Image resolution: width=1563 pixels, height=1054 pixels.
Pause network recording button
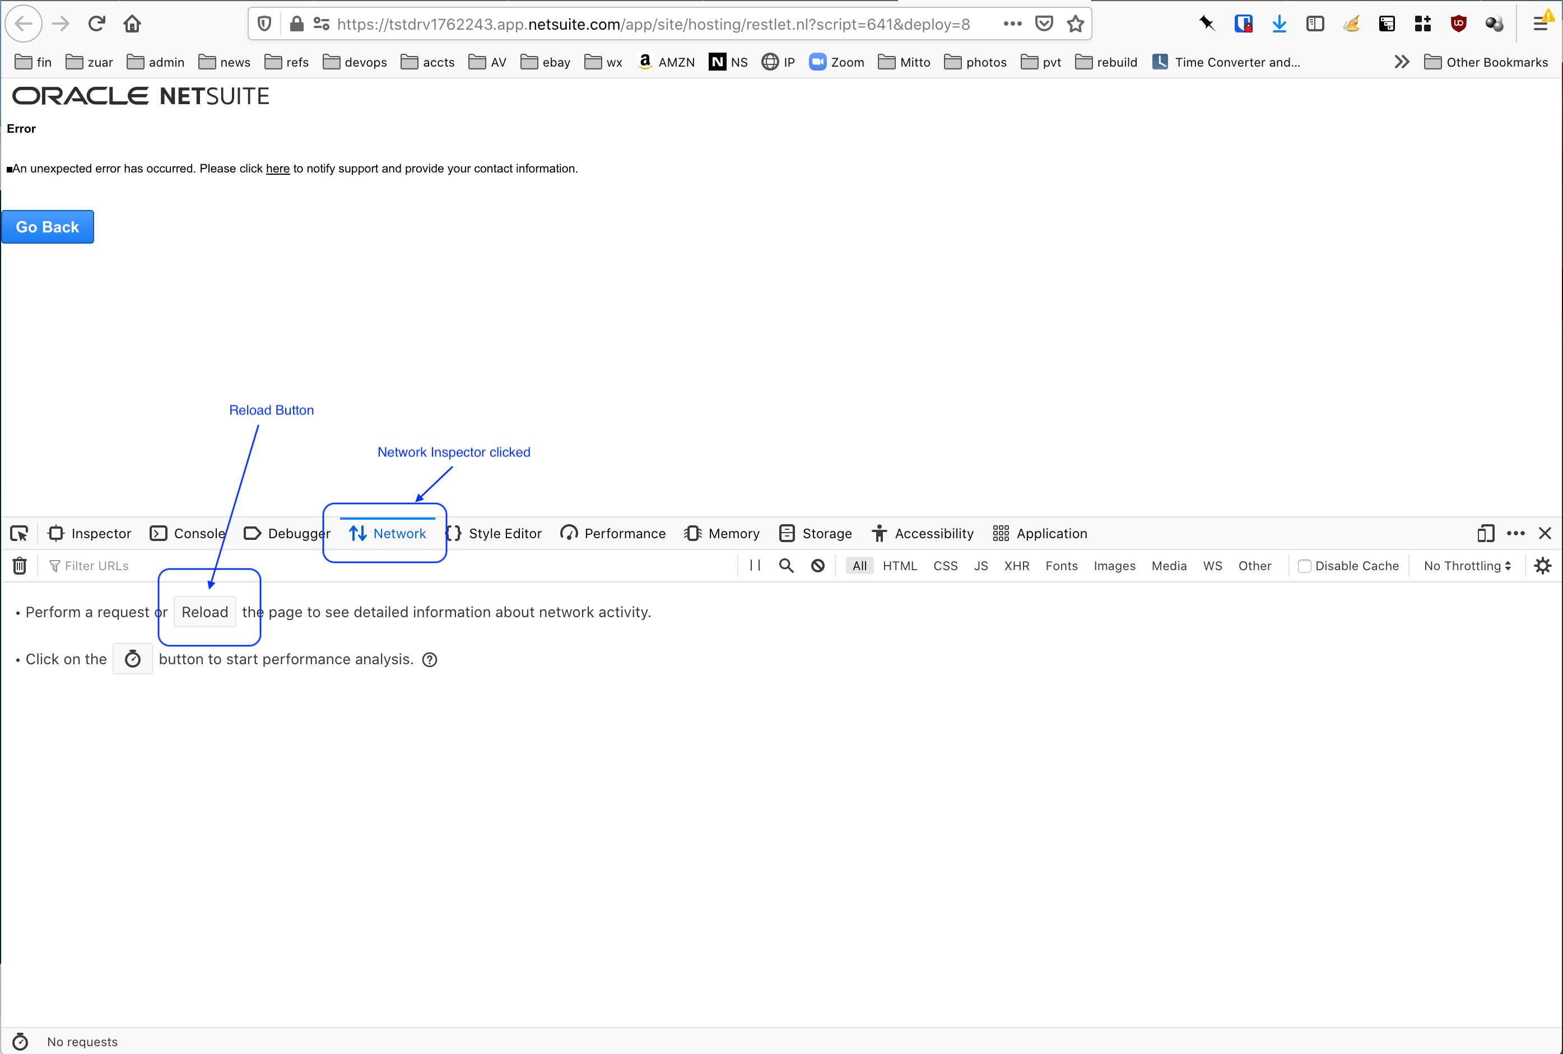click(x=755, y=566)
